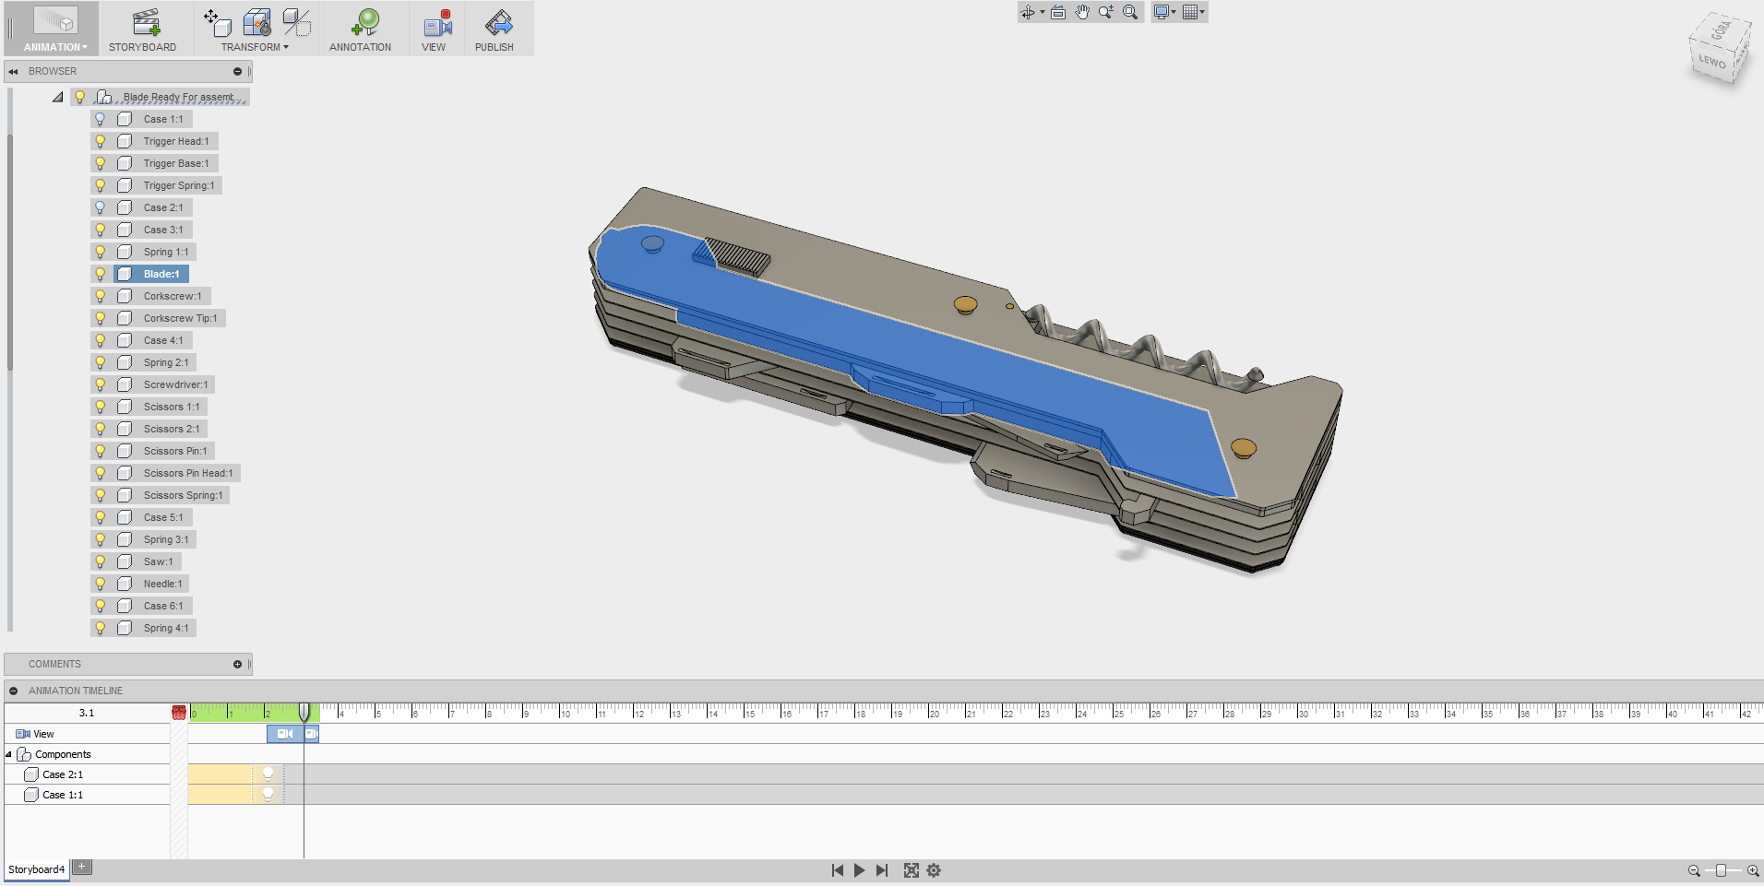This screenshot has width=1764, height=886.
Task: Show the Case 1:1 component lightbulb
Action: point(101,119)
